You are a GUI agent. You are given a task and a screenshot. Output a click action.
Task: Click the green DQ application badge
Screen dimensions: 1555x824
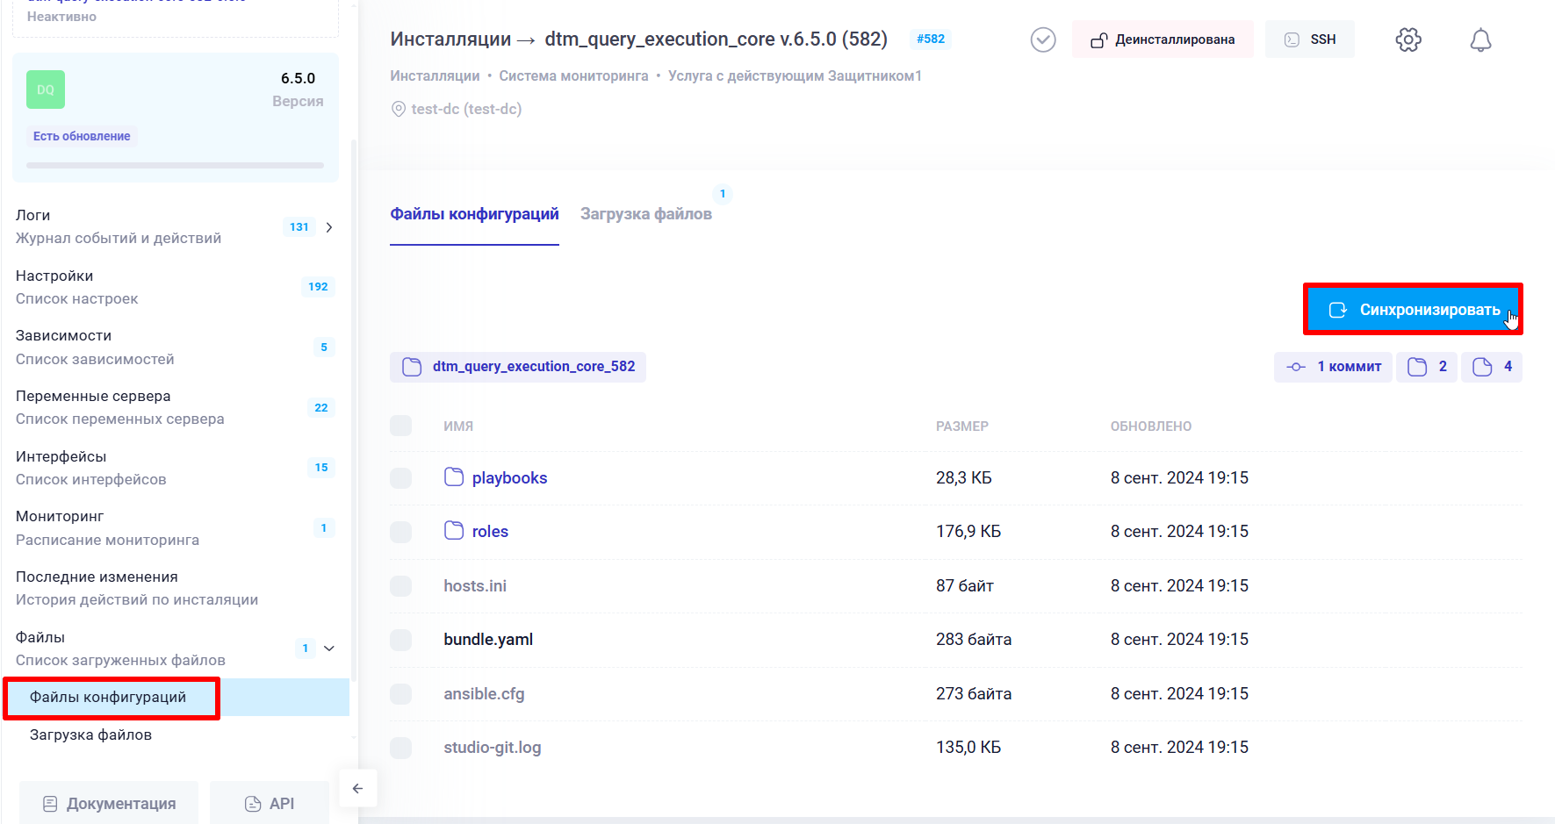click(x=46, y=90)
